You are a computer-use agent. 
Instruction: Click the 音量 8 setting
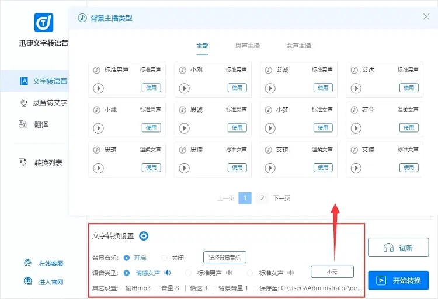[x=170, y=288]
